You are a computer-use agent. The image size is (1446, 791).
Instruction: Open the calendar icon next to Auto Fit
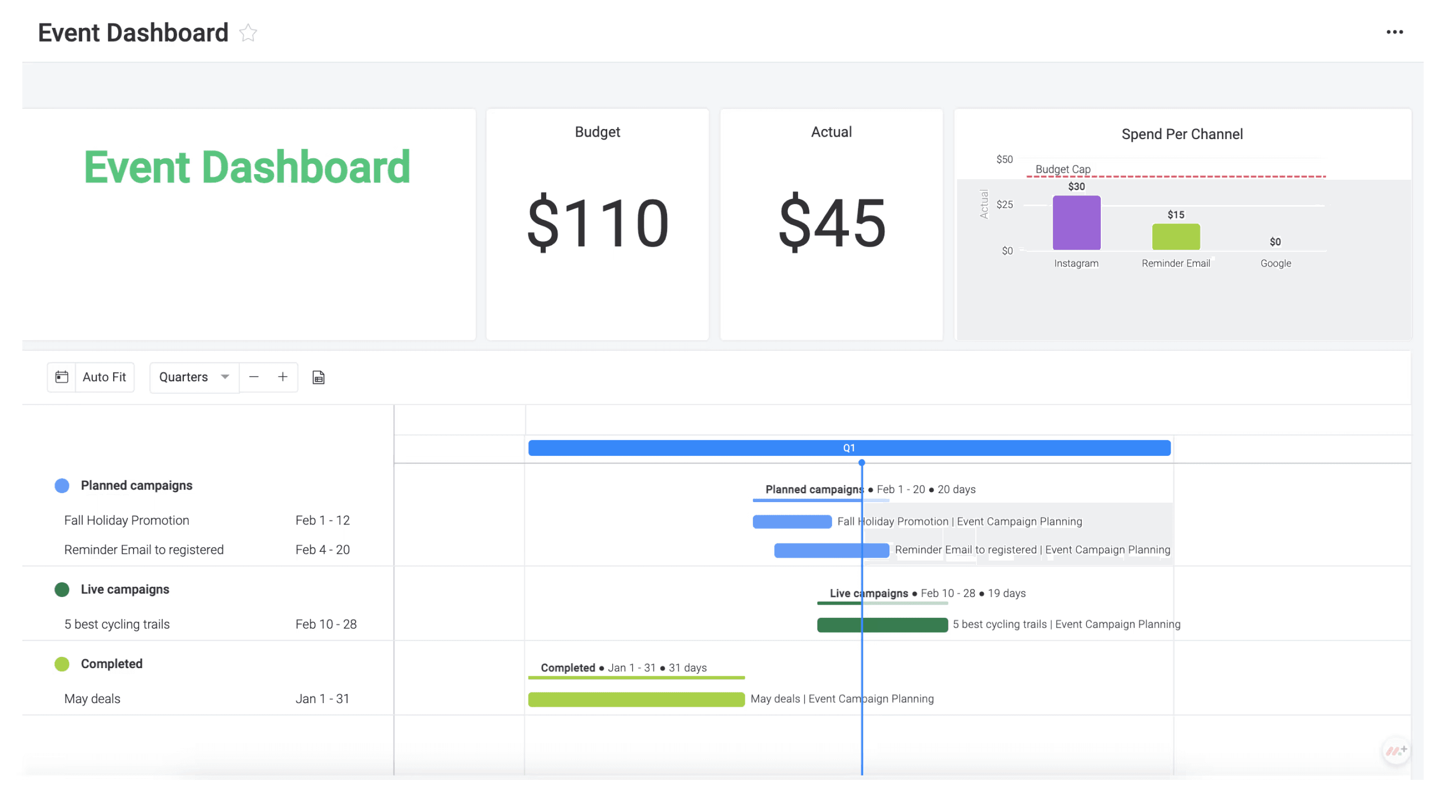point(62,377)
